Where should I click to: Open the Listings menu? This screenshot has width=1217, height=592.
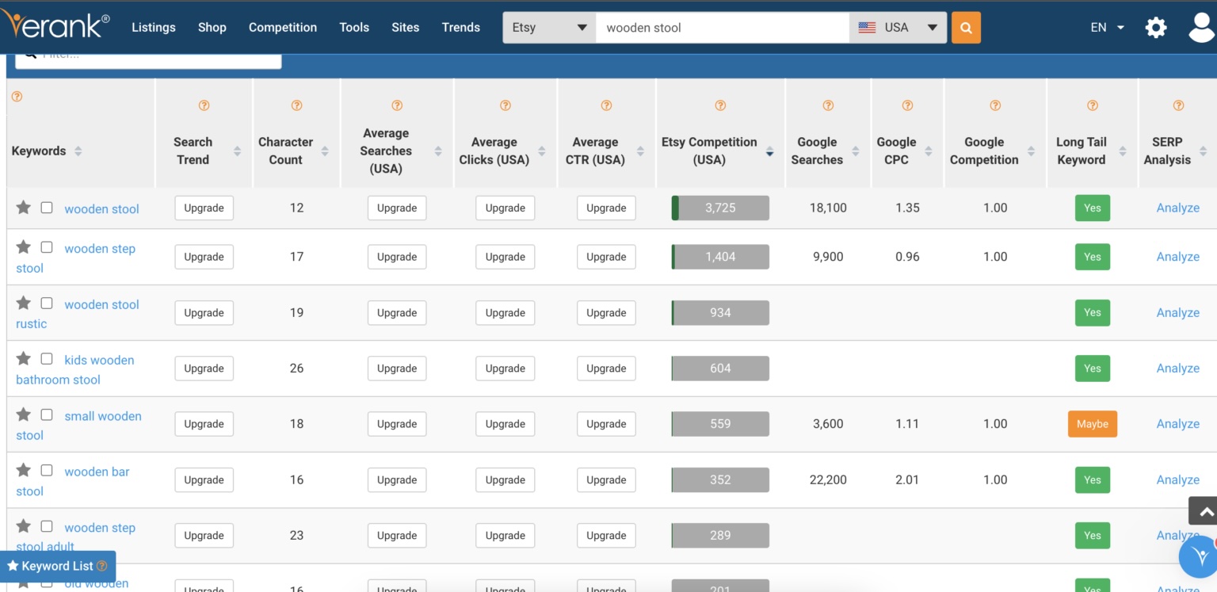coord(154,28)
